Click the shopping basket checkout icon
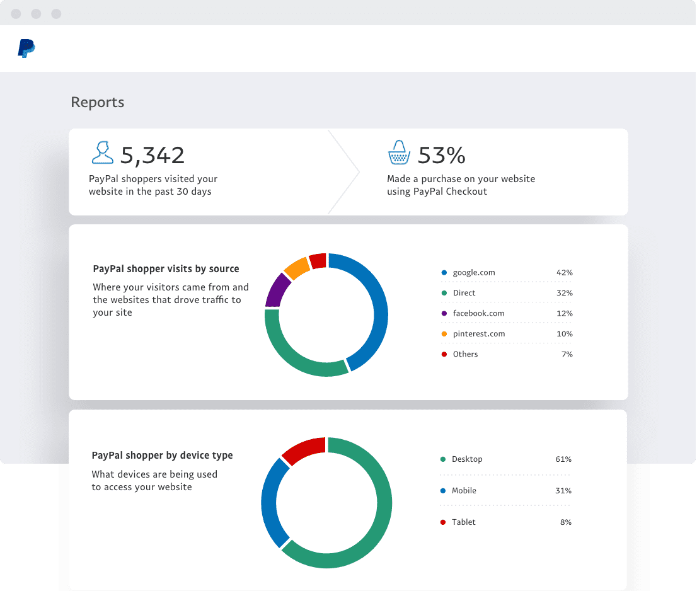Screen dimensions: 697x591 398,153
